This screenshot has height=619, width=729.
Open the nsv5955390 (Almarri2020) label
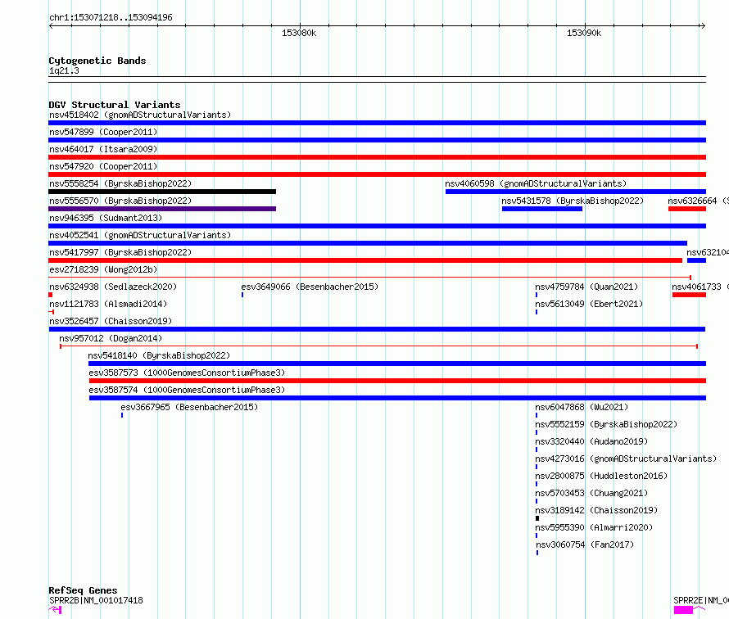pos(594,527)
